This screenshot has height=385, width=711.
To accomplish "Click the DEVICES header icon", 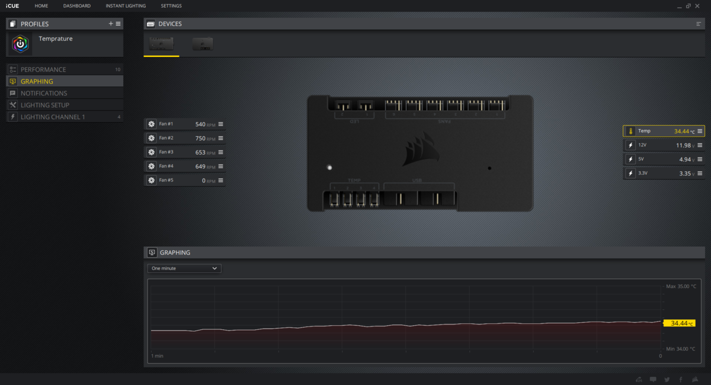I will (x=150, y=24).
